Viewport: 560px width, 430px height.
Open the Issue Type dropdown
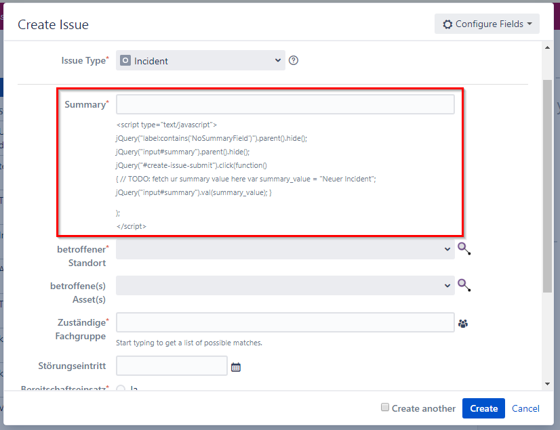point(201,60)
